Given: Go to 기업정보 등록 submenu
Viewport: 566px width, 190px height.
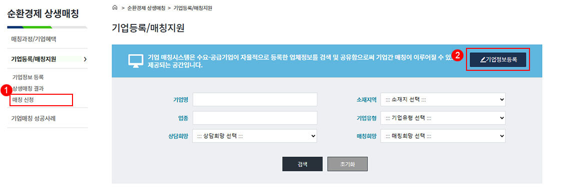Looking at the screenshot, I should [x=28, y=77].
